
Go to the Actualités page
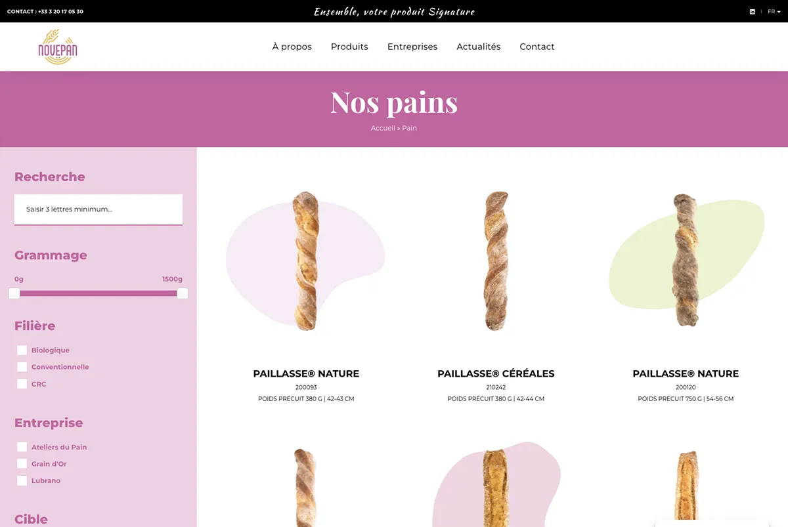pyautogui.click(x=479, y=47)
